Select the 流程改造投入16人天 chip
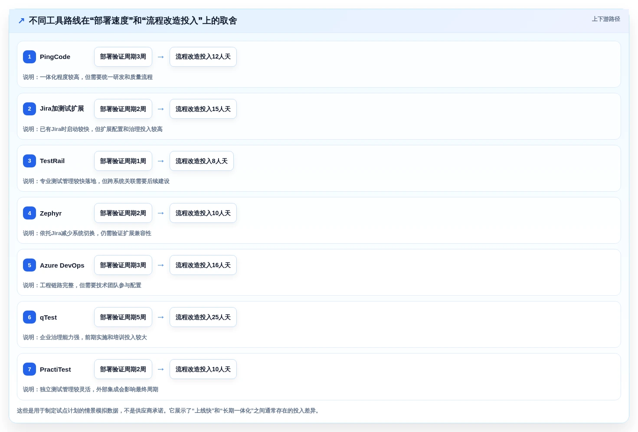 click(x=203, y=265)
